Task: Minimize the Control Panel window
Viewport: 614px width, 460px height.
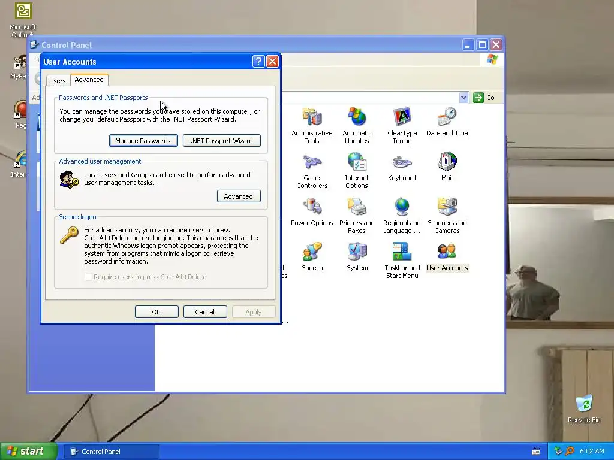Action: 468,44
